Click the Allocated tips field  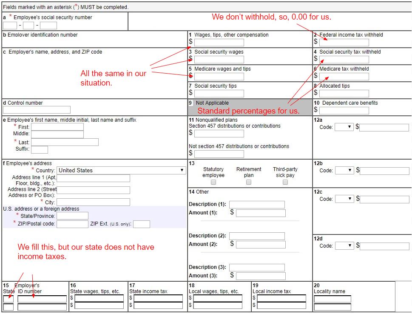pos(344,93)
